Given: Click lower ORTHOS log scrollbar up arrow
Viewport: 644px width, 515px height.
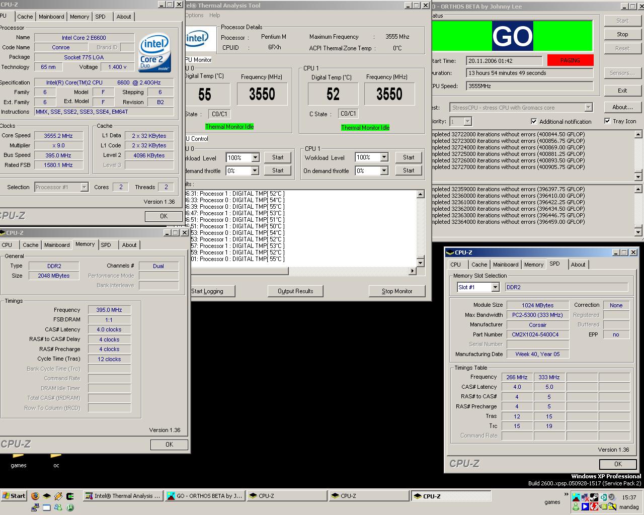Looking at the screenshot, I should (638, 189).
